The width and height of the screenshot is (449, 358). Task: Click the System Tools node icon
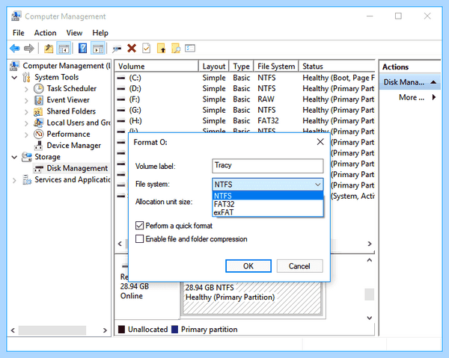26,77
